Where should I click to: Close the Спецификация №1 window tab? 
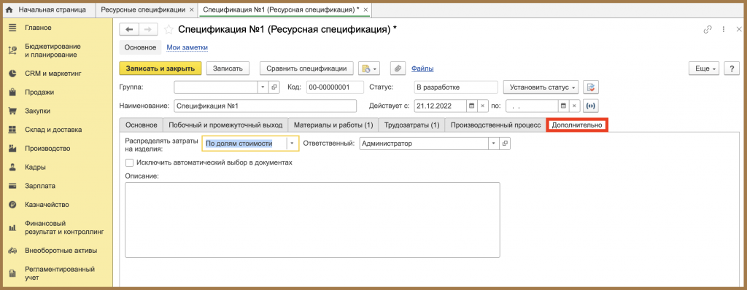coord(365,9)
